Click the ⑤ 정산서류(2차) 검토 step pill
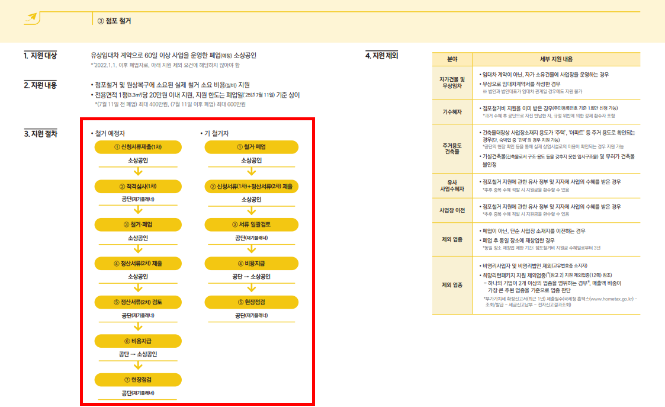 [138, 302]
